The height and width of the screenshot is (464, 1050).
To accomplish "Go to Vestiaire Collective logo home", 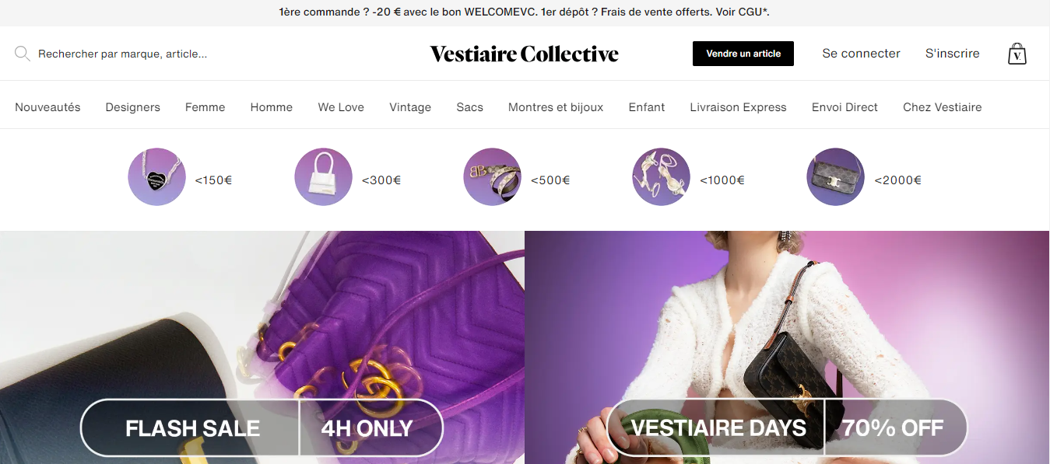I will point(525,54).
